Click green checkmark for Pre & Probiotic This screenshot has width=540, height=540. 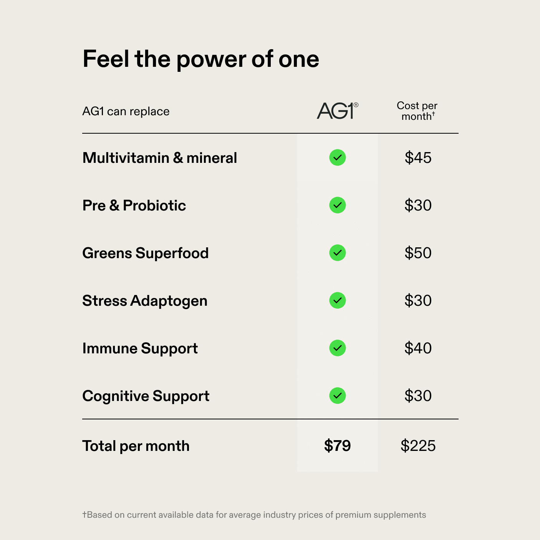[338, 205]
